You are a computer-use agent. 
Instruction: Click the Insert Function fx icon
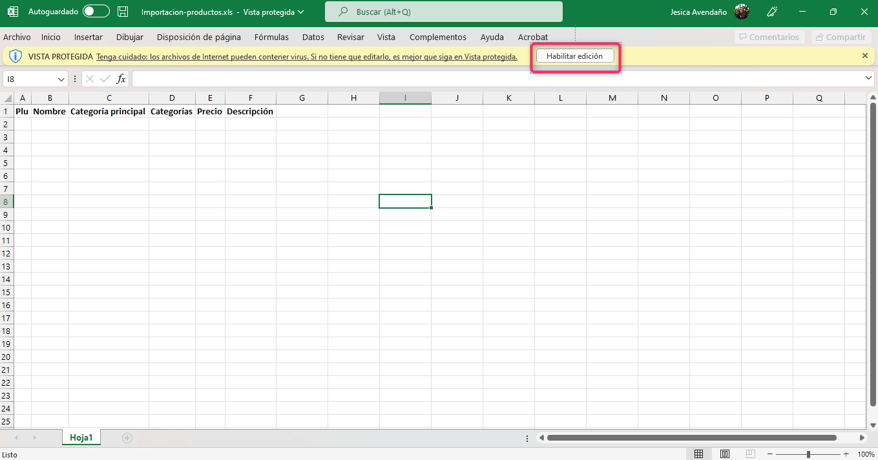click(121, 79)
